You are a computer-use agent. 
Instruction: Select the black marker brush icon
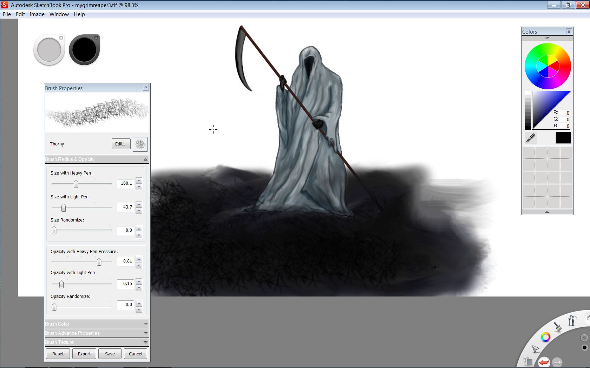point(84,49)
